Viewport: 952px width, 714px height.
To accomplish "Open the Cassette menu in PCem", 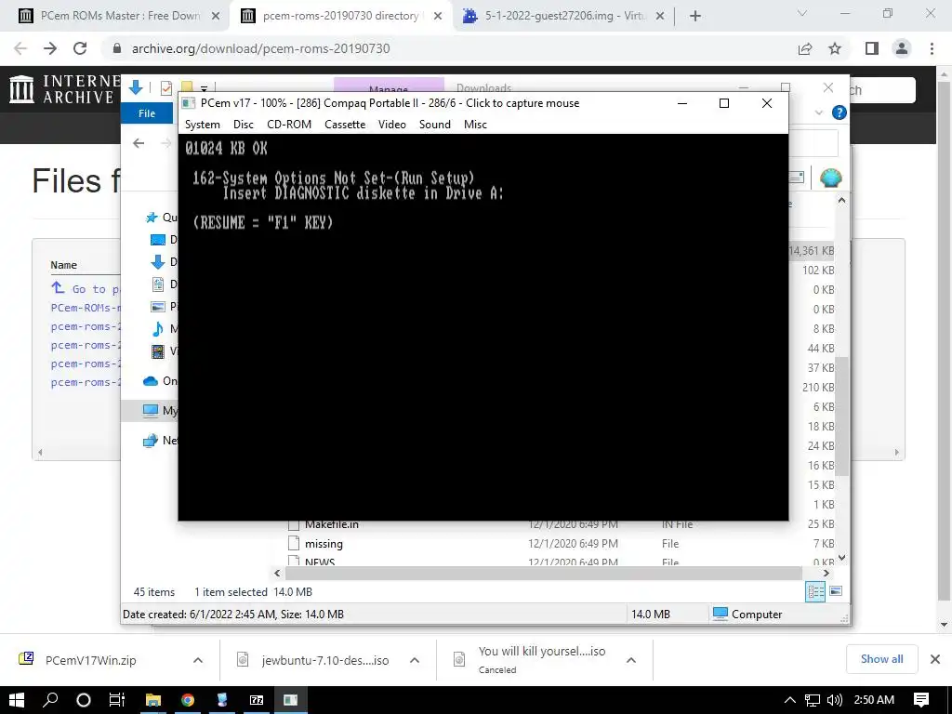I will tap(345, 125).
